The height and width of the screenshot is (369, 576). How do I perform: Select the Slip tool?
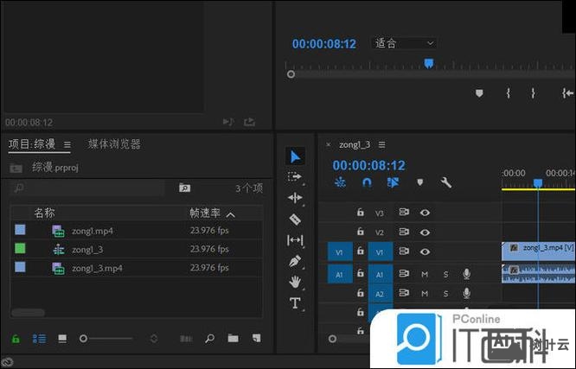(x=295, y=240)
